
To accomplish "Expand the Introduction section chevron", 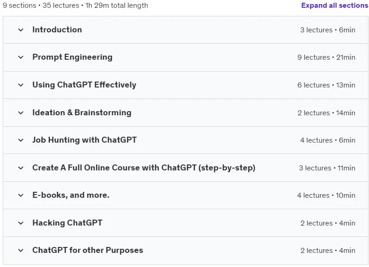I will pyautogui.click(x=21, y=30).
